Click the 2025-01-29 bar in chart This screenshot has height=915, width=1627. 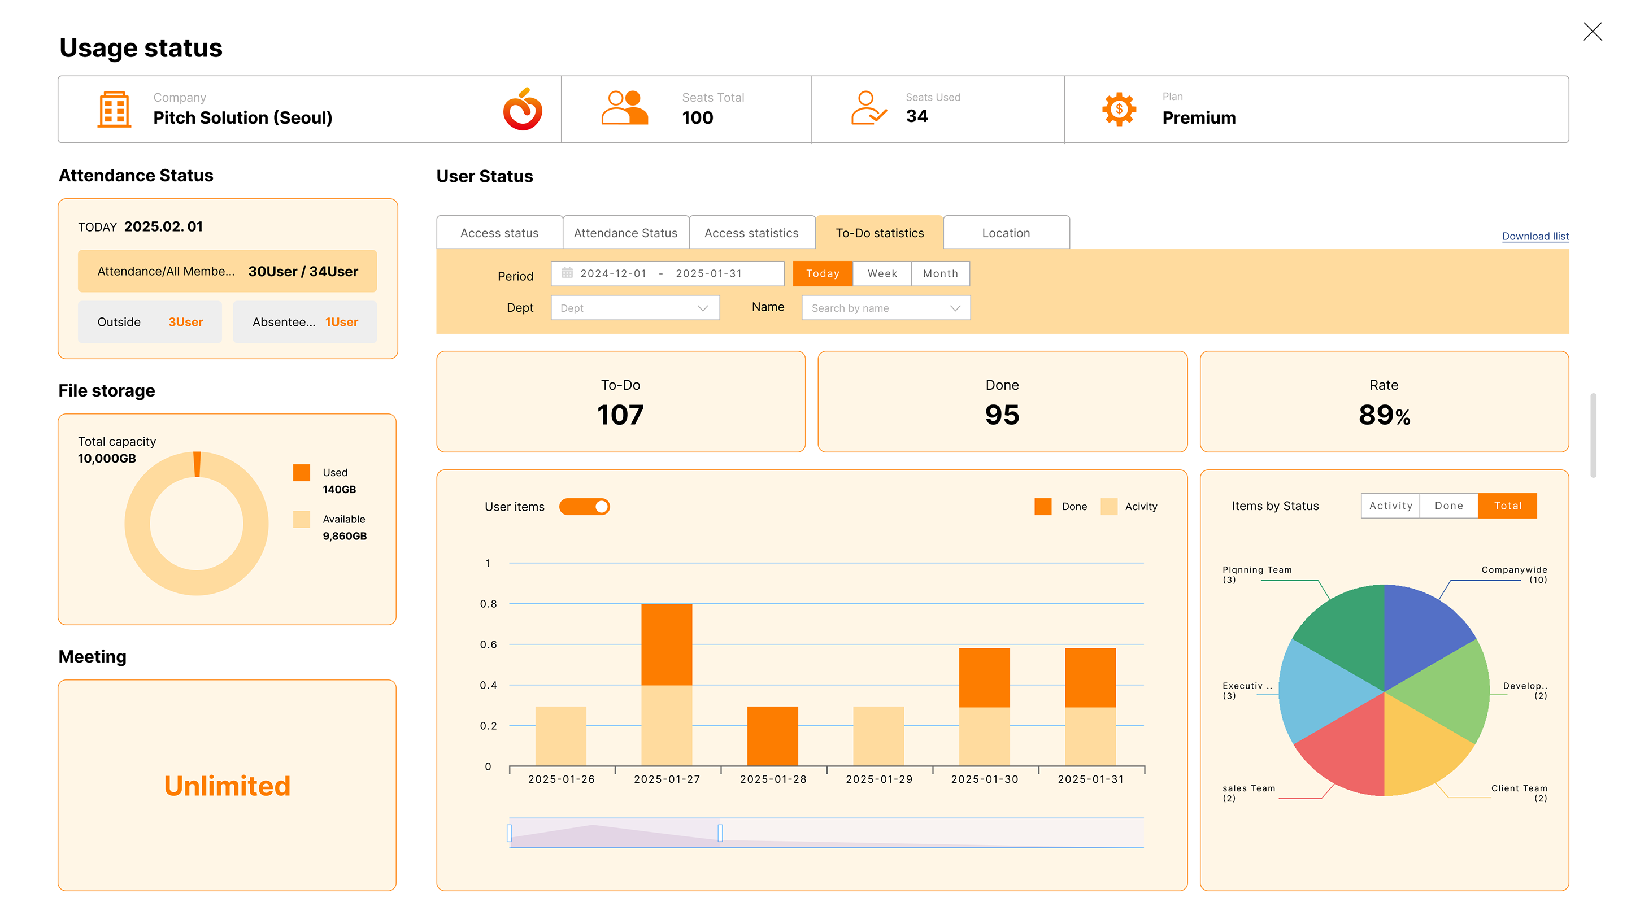tap(878, 737)
